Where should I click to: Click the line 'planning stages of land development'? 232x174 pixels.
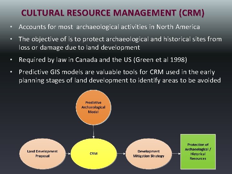pos(120,80)
